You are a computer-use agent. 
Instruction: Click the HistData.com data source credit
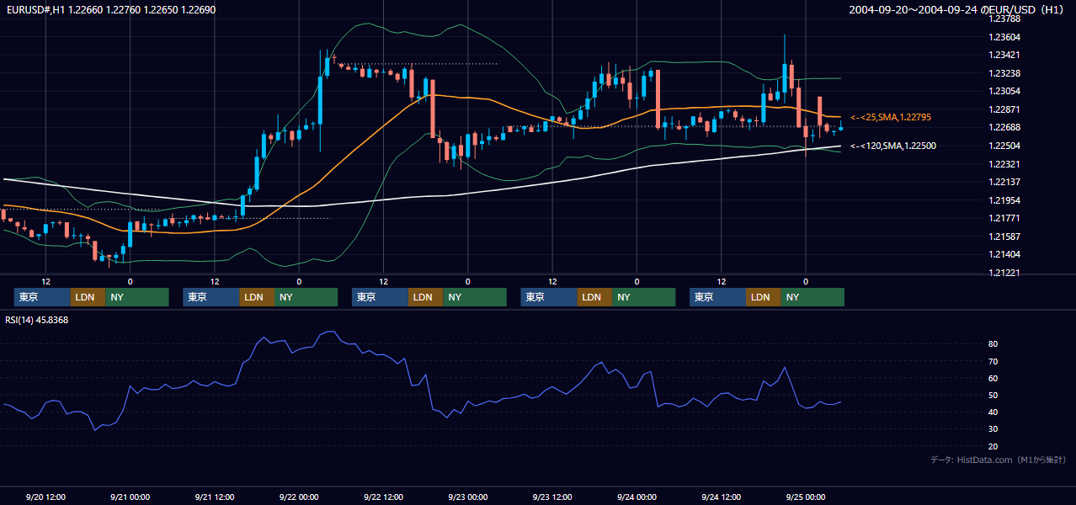999,460
